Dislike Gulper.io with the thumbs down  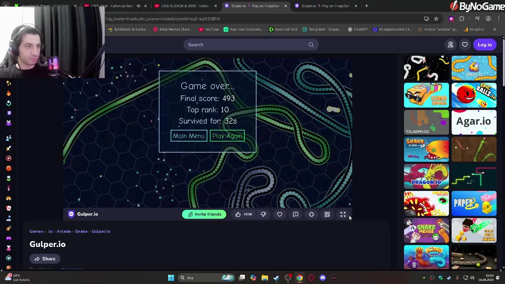tap(263, 214)
